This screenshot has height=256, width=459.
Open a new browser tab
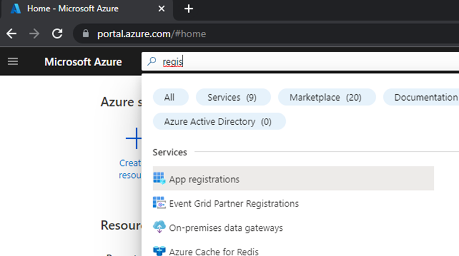pos(189,9)
